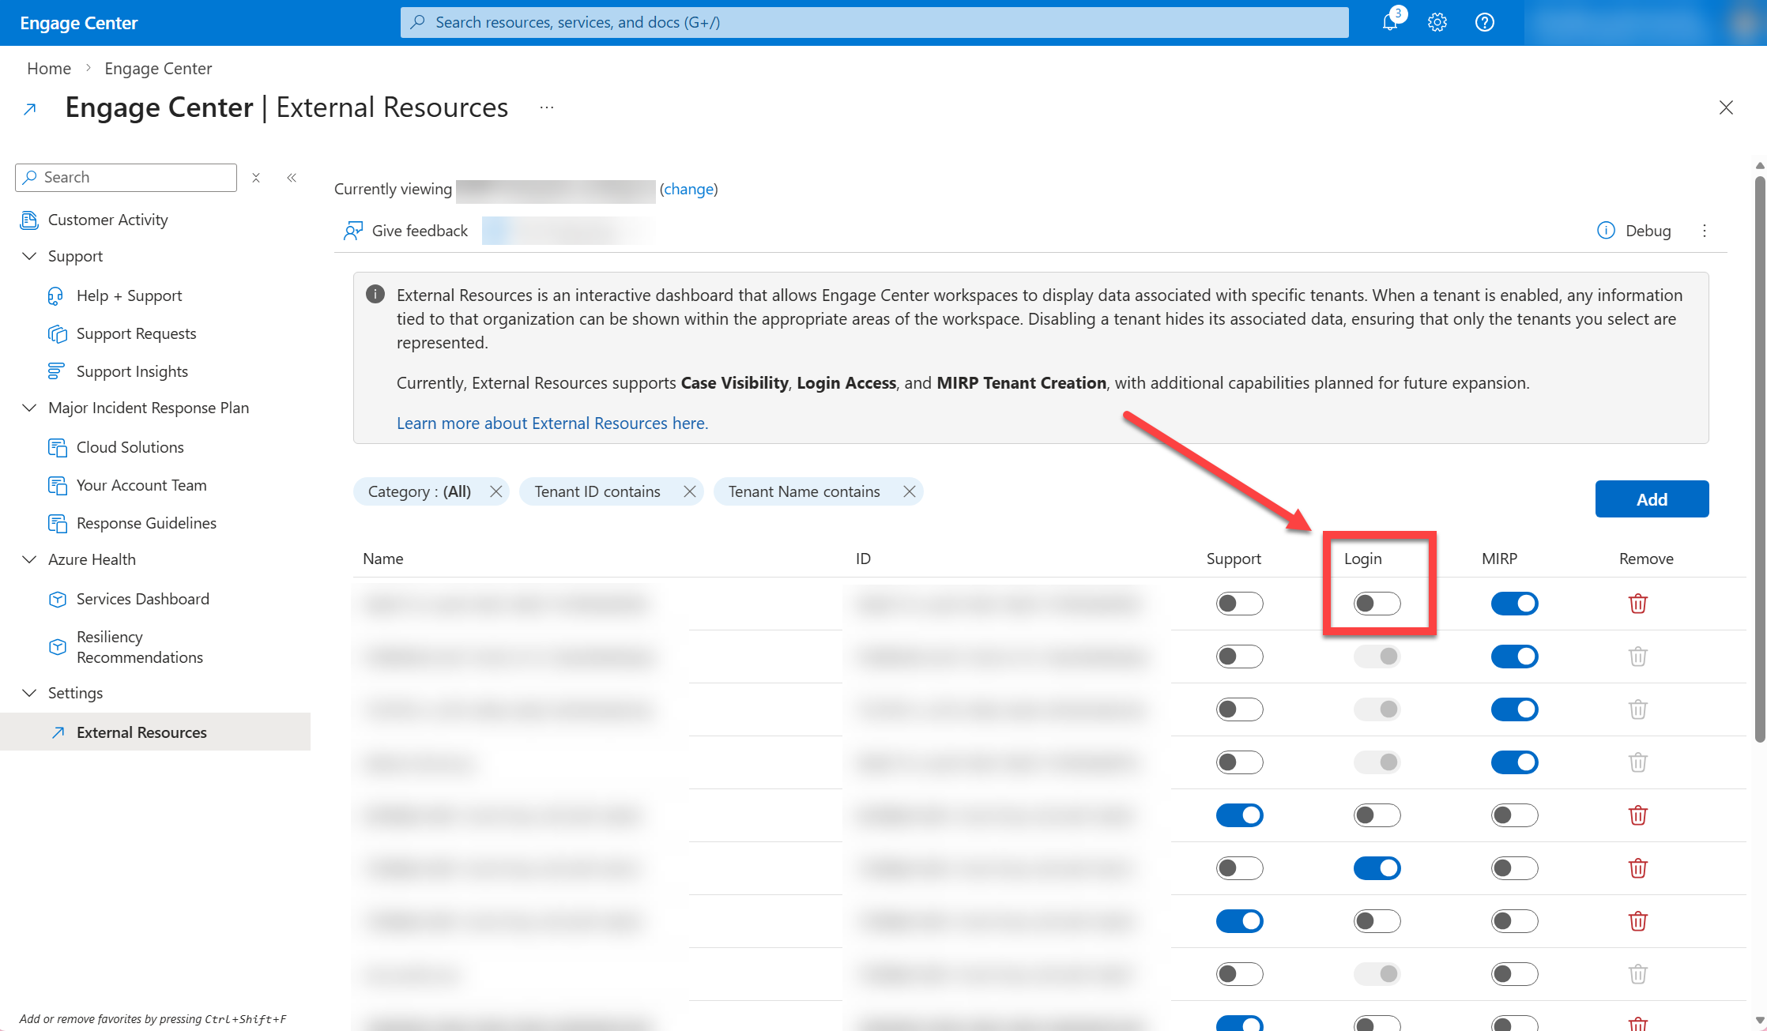
Task: Delete the first tenant row with the red trash icon
Action: [1638, 604]
